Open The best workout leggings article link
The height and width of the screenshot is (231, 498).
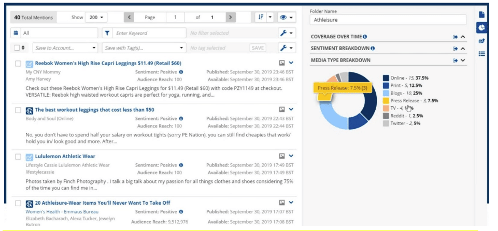[x=95, y=110]
